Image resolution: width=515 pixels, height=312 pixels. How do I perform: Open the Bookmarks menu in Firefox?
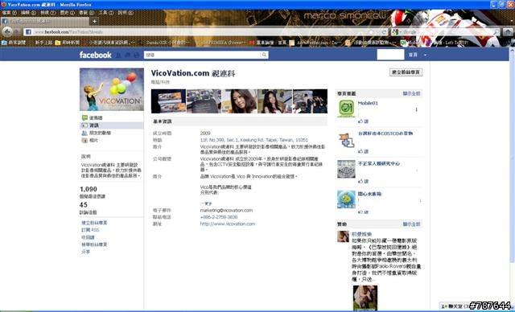[86, 13]
